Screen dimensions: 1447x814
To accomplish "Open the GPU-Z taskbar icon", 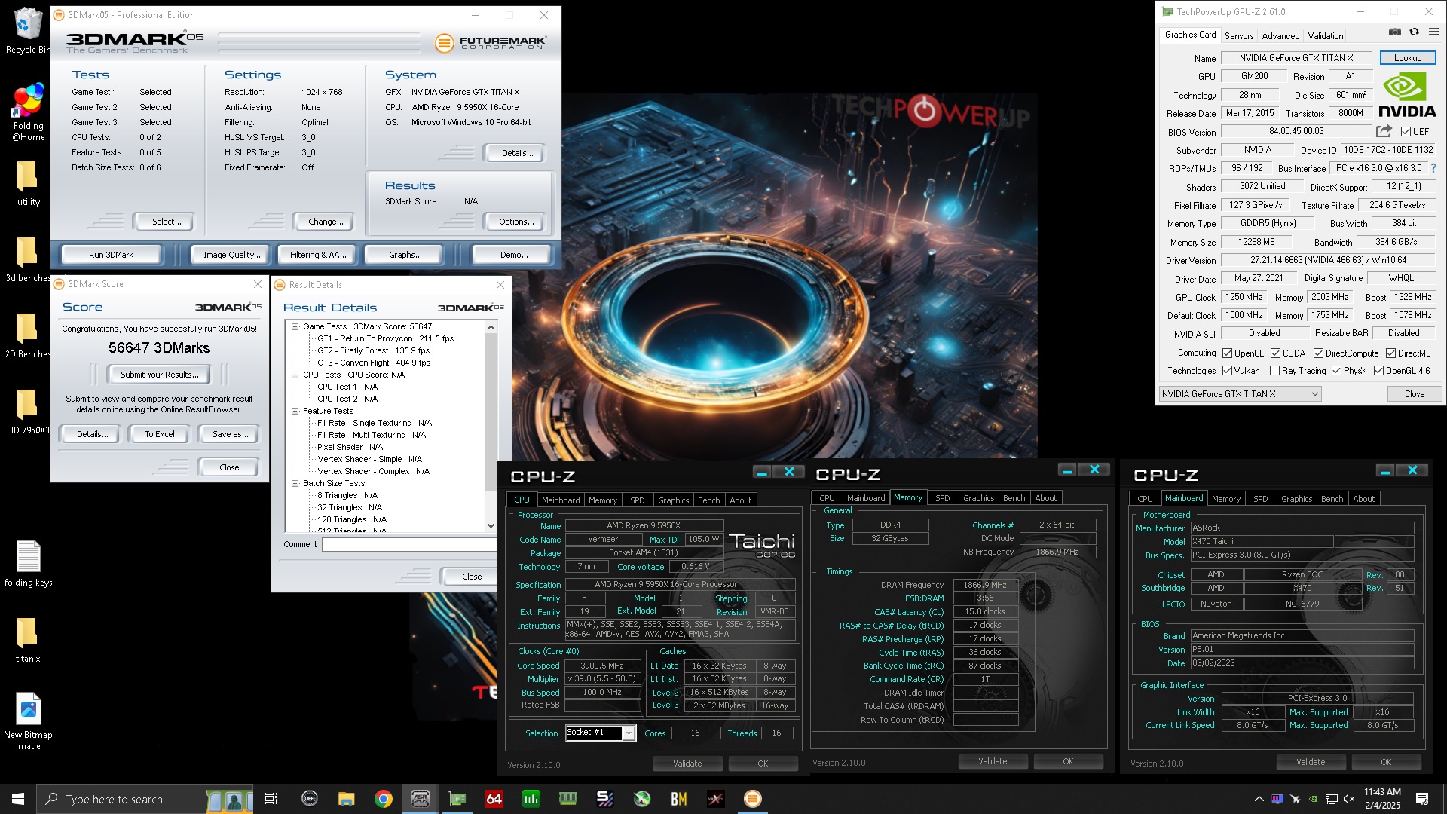I will [x=457, y=799].
